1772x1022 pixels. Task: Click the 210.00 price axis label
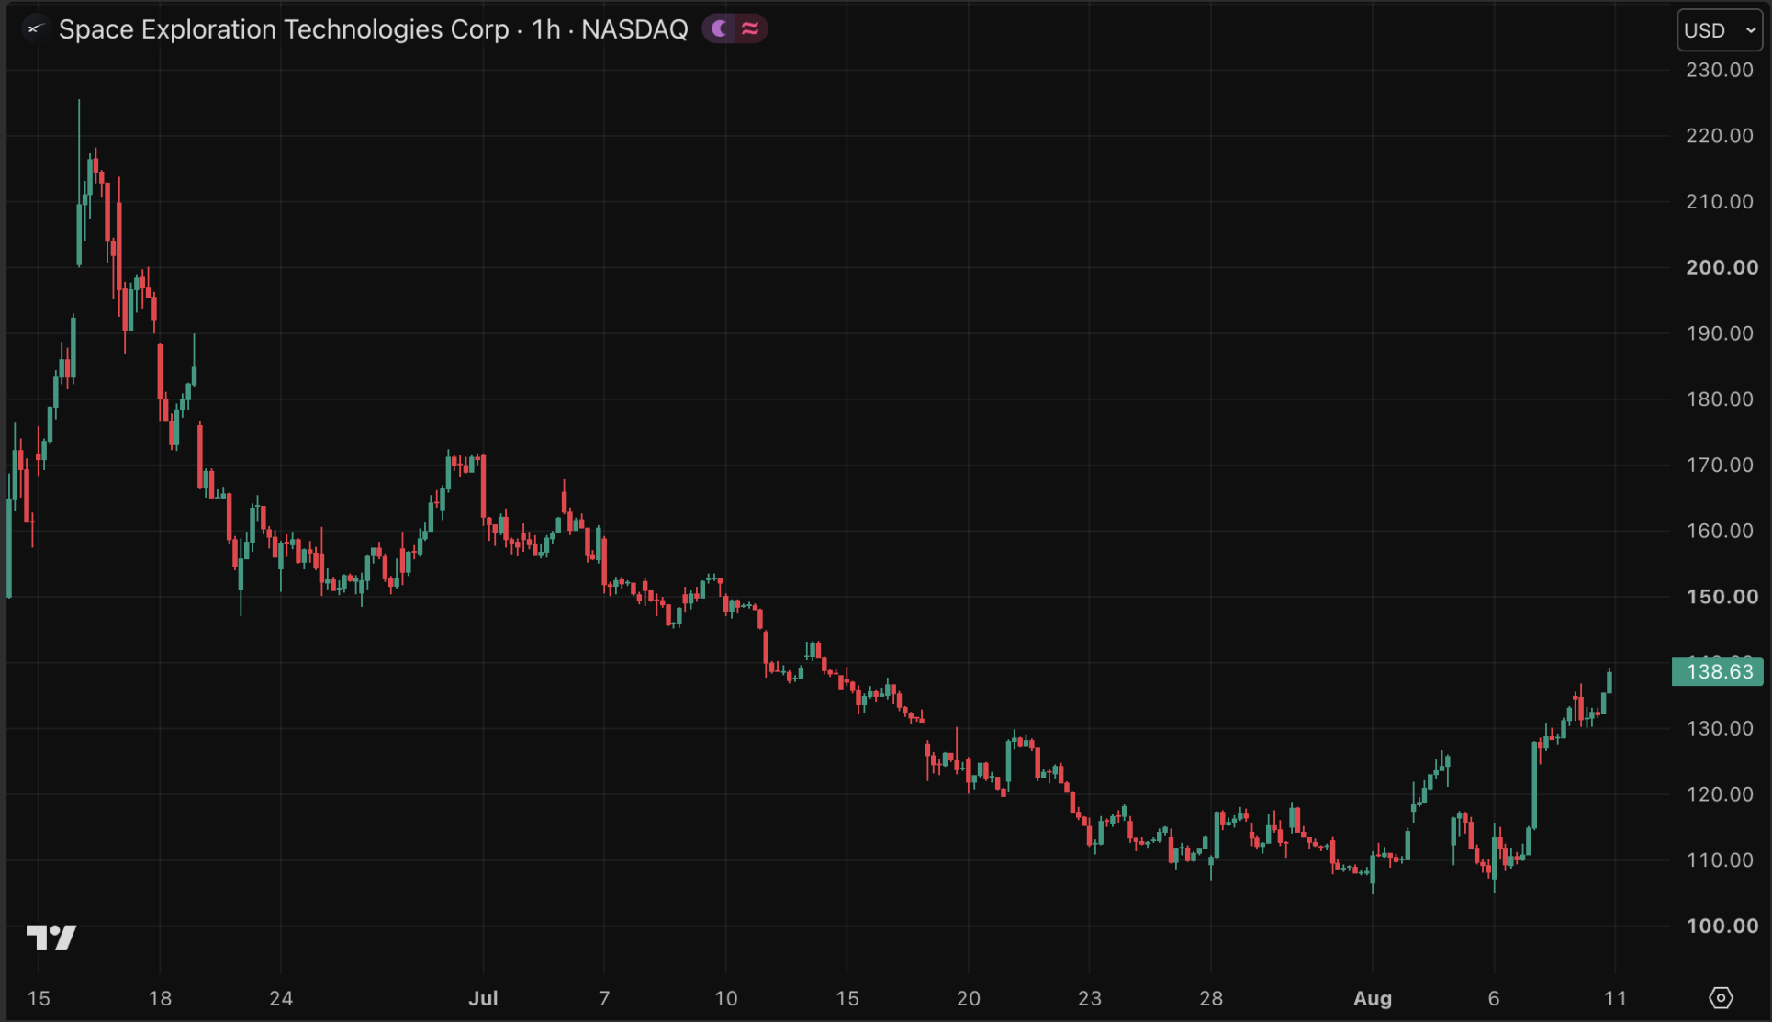1720,201
